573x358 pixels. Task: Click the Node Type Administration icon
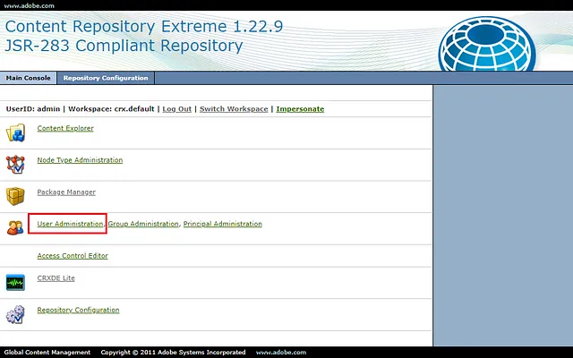click(x=15, y=165)
